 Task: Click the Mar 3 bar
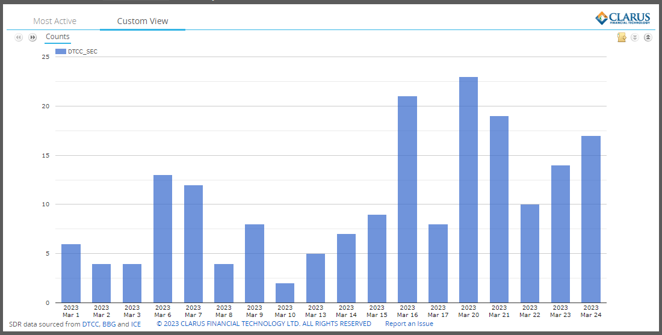(x=132, y=283)
